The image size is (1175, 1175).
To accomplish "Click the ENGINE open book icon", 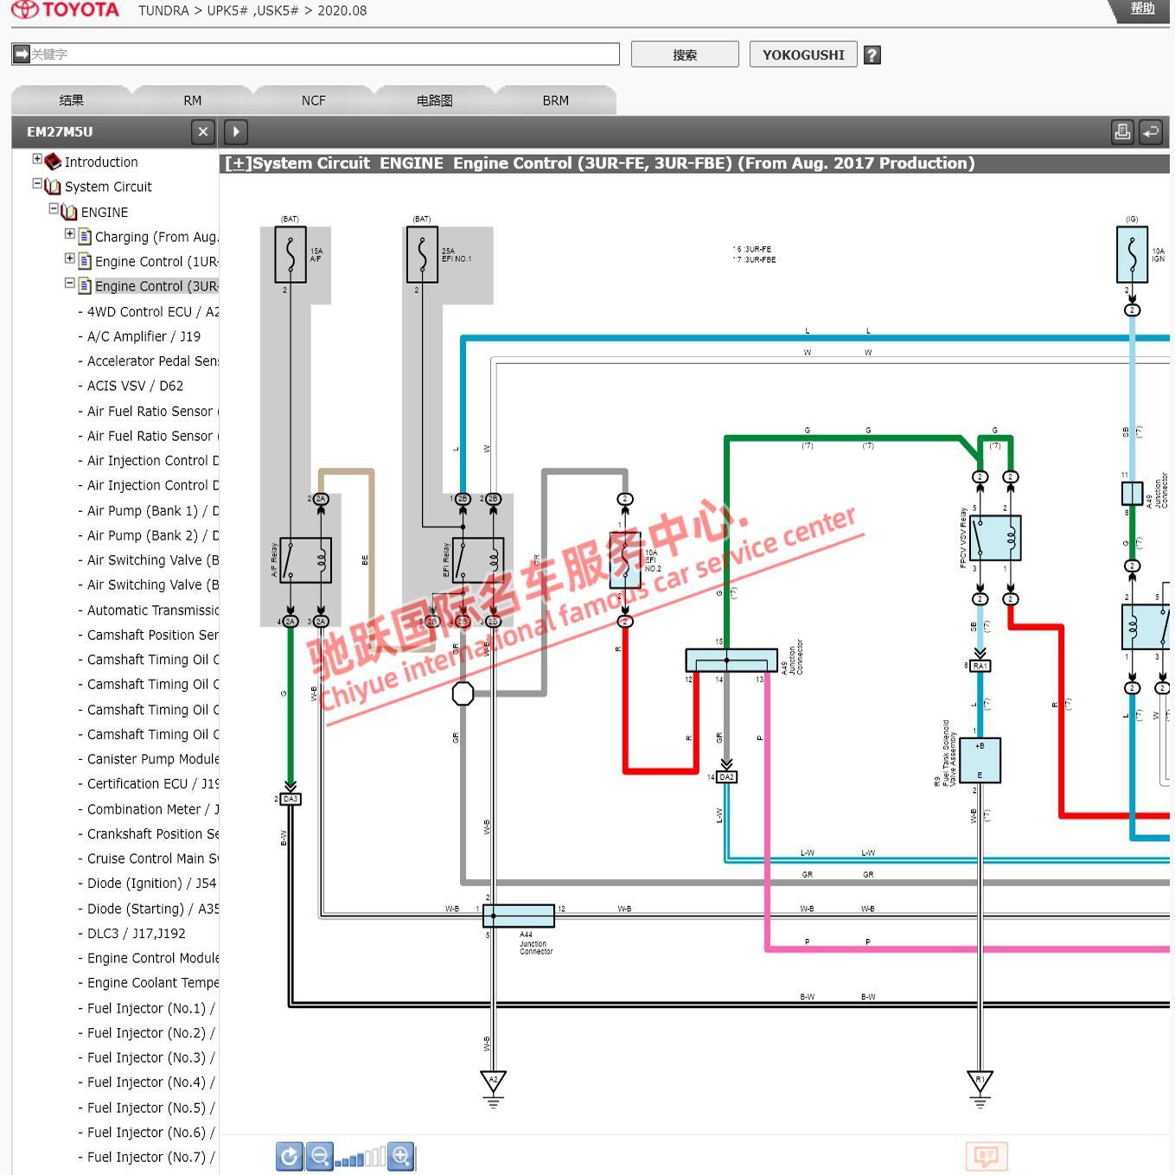I will 69,212.
